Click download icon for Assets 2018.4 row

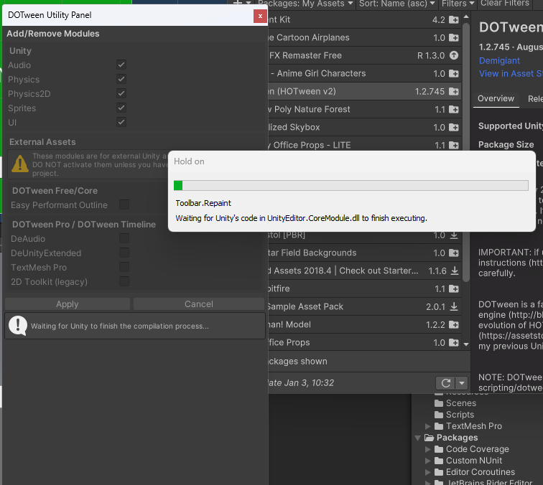pos(455,270)
